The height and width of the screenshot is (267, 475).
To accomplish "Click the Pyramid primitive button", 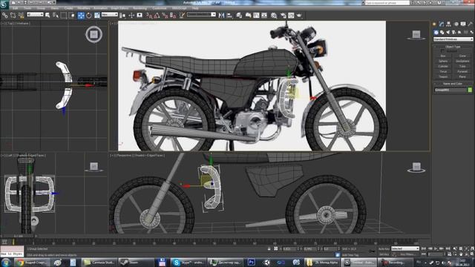I will coord(462,71).
